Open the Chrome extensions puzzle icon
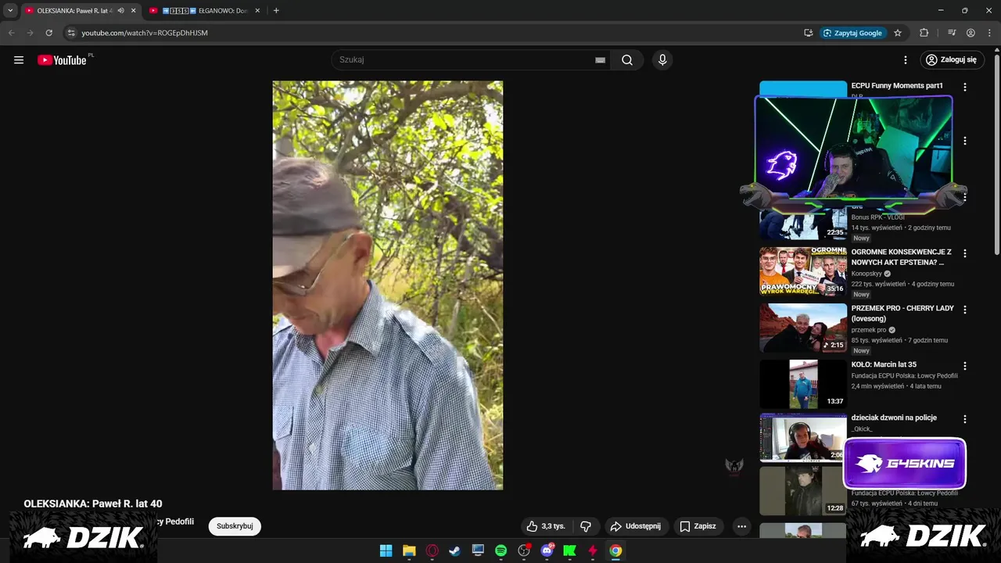Viewport: 1001px width, 563px height. click(924, 33)
